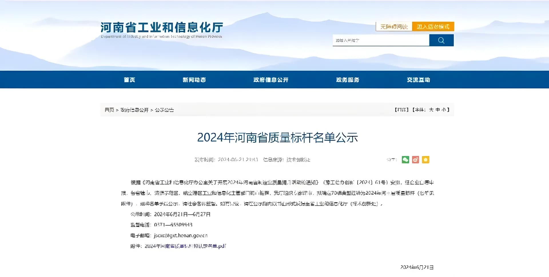Image resolution: width=549 pixels, height=277 pixels.
Task: Share article via Weibo icon
Action: coord(415,160)
